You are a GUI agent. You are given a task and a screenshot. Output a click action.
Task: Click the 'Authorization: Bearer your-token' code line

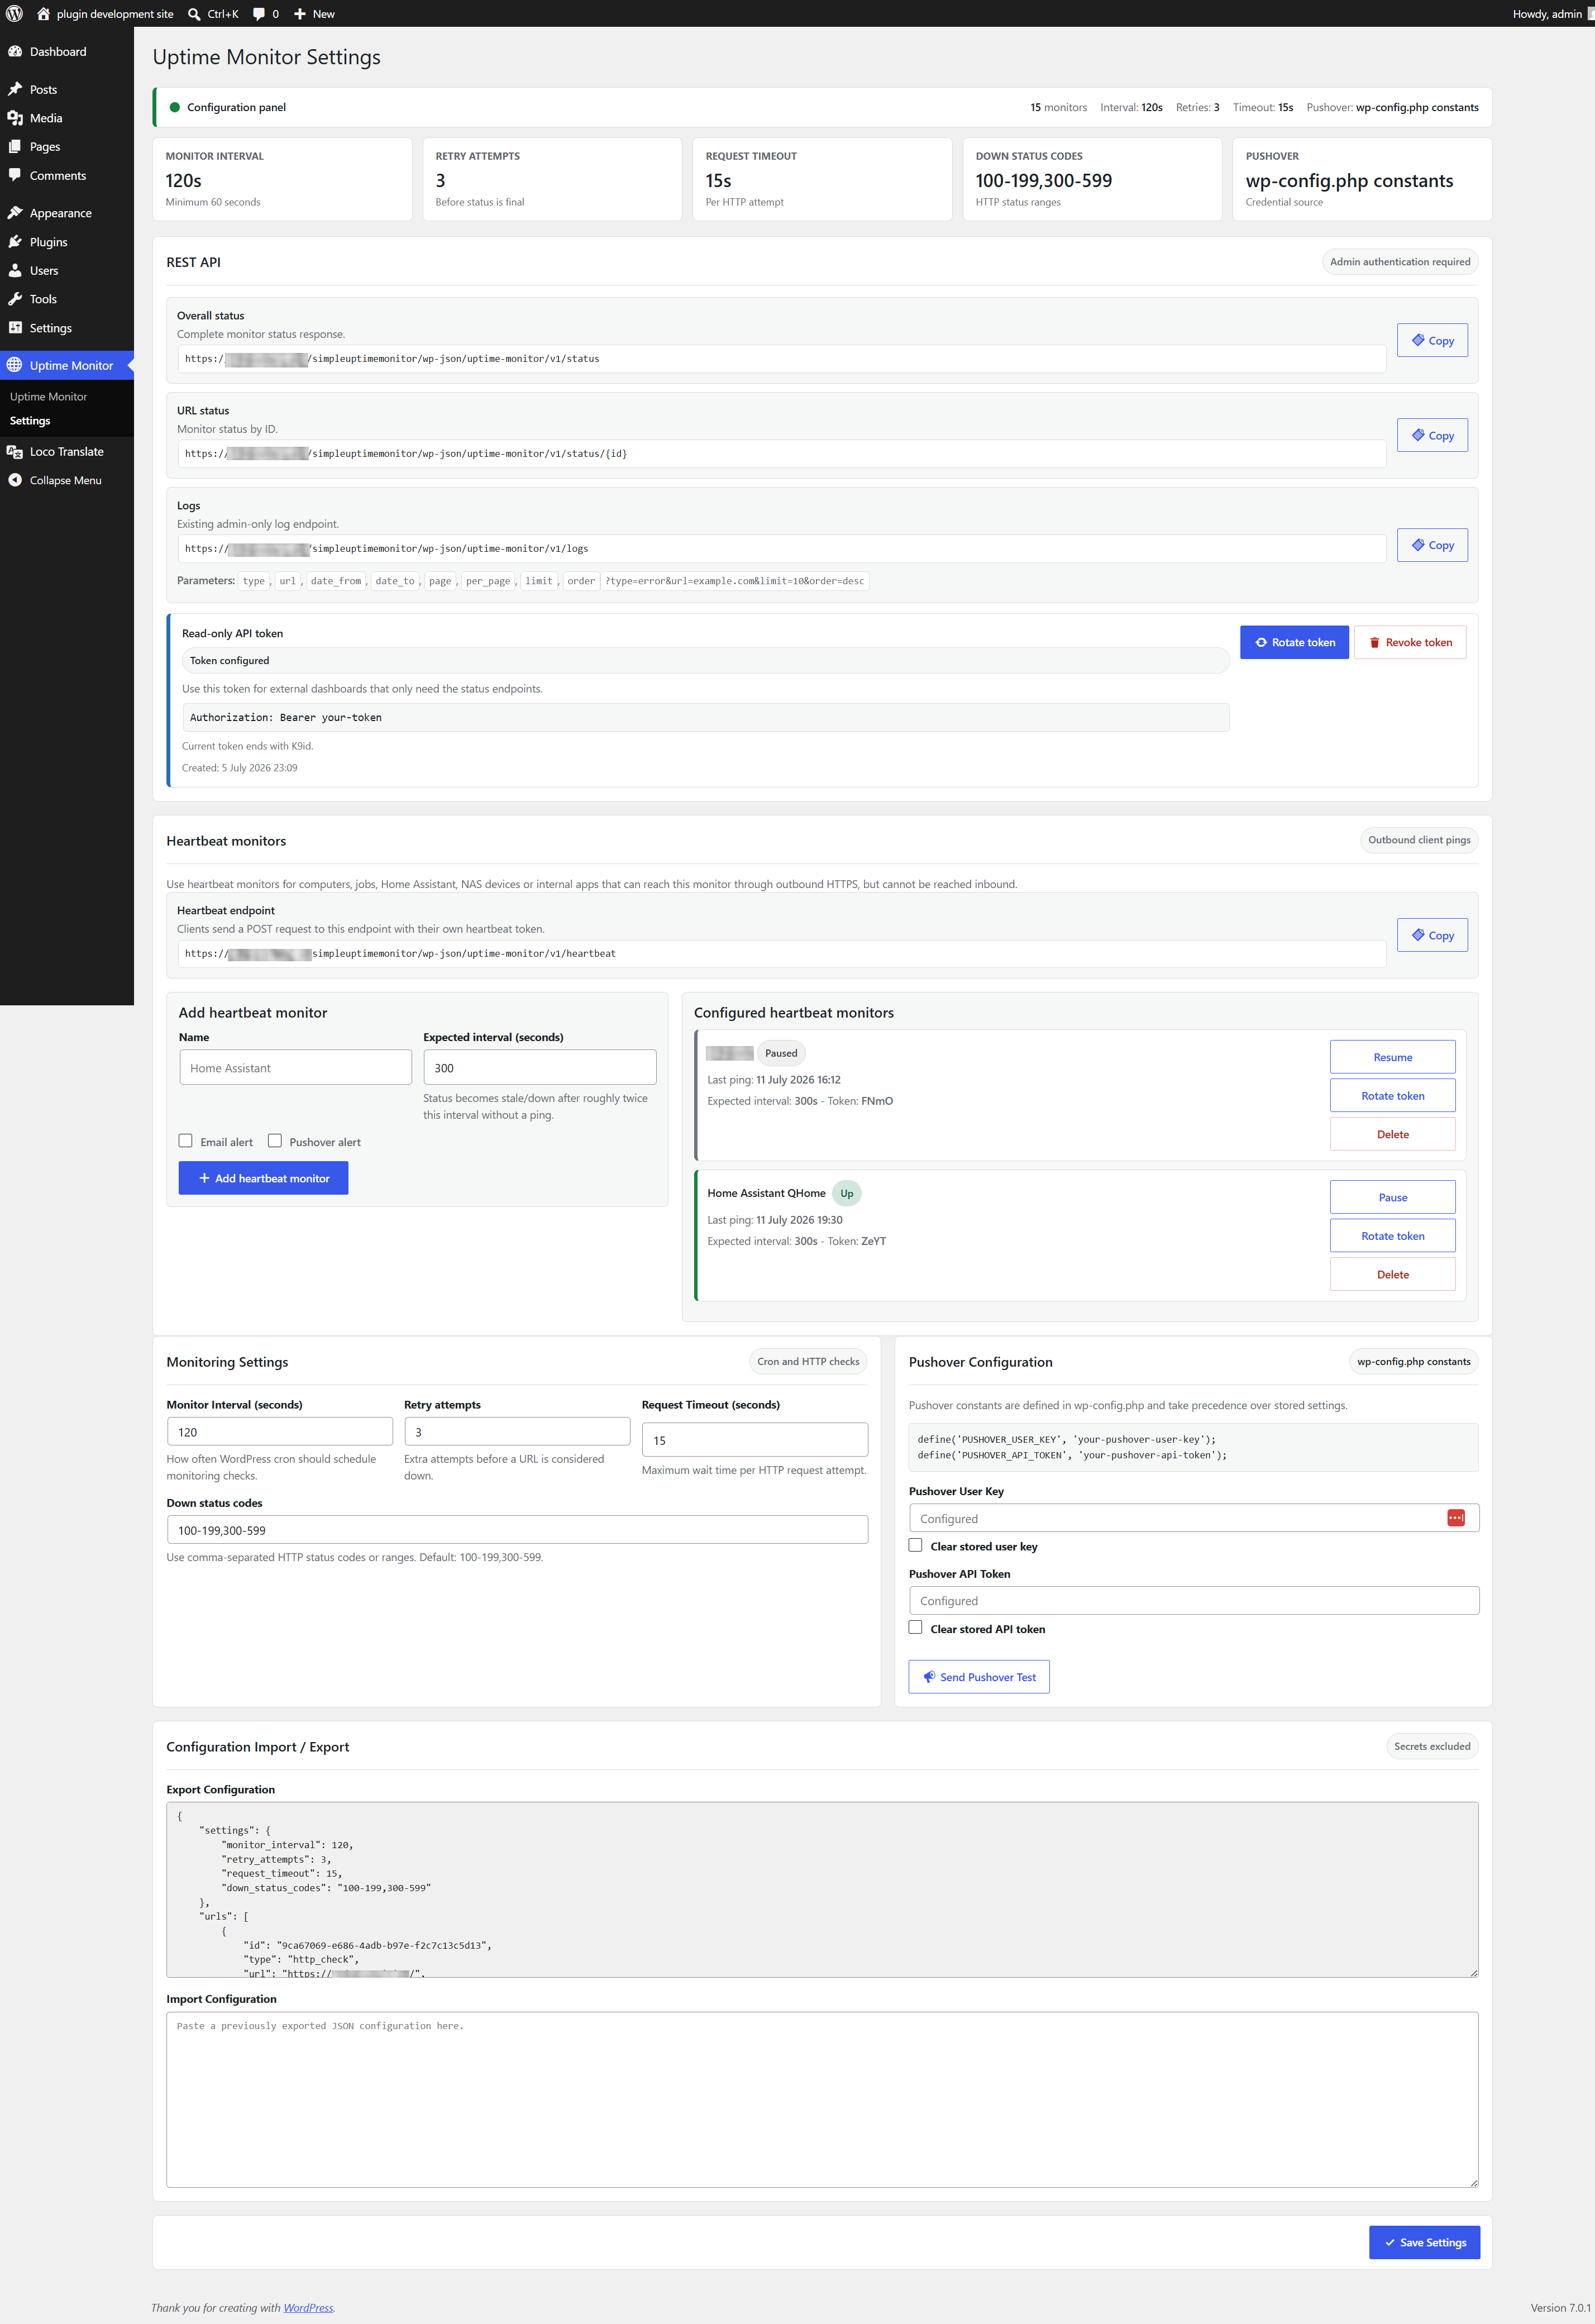coord(706,717)
